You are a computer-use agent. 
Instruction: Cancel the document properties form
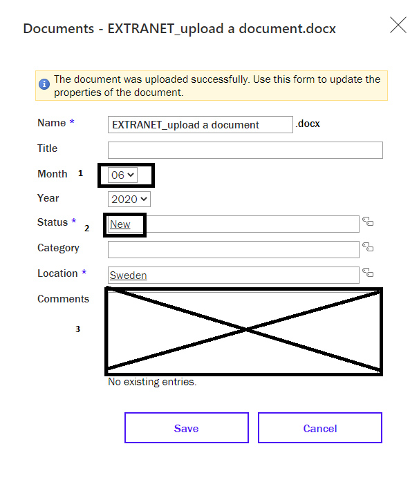coord(320,428)
